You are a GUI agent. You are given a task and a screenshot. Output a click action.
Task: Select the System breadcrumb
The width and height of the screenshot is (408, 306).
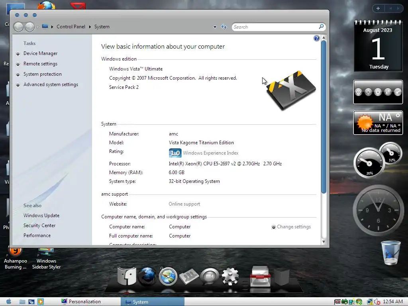[x=102, y=27]
